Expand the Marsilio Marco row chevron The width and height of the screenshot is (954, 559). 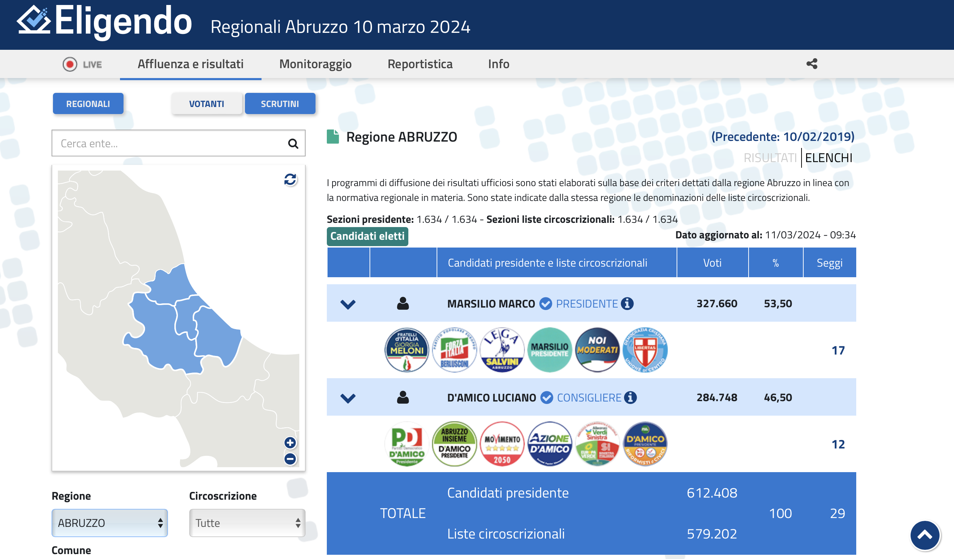(348, 304)
